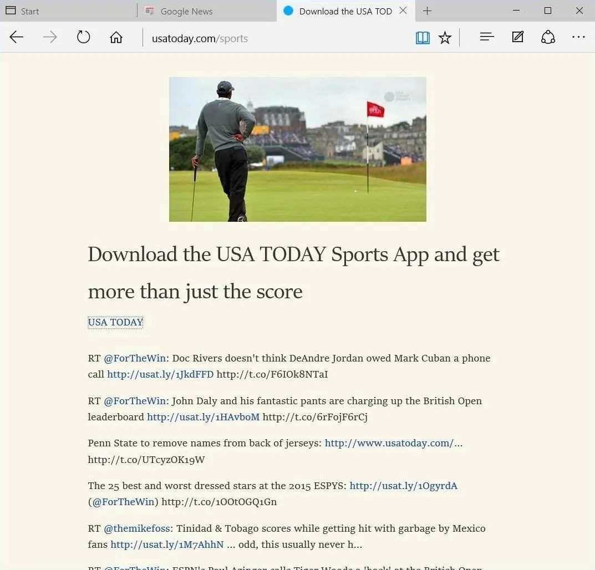Screen dimensions: 595x570
Task: Open the Hub panel
Action: coord(487,37)
